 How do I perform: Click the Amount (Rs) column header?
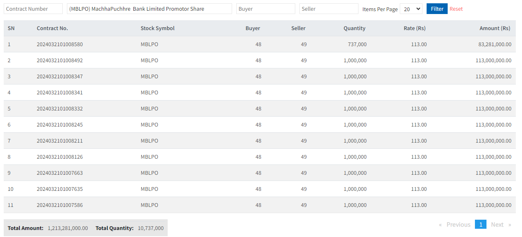[494, 28]
